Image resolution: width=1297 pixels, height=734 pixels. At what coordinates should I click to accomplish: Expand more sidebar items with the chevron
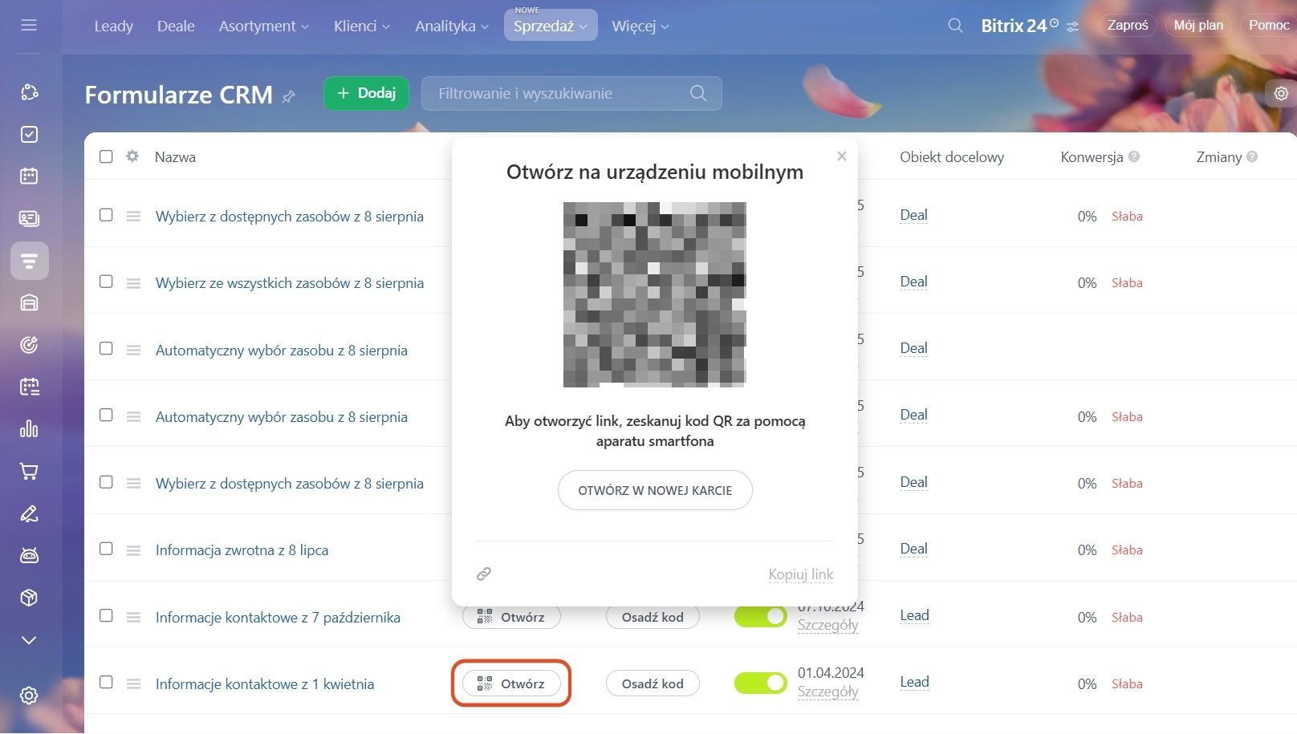click(29, 640)
